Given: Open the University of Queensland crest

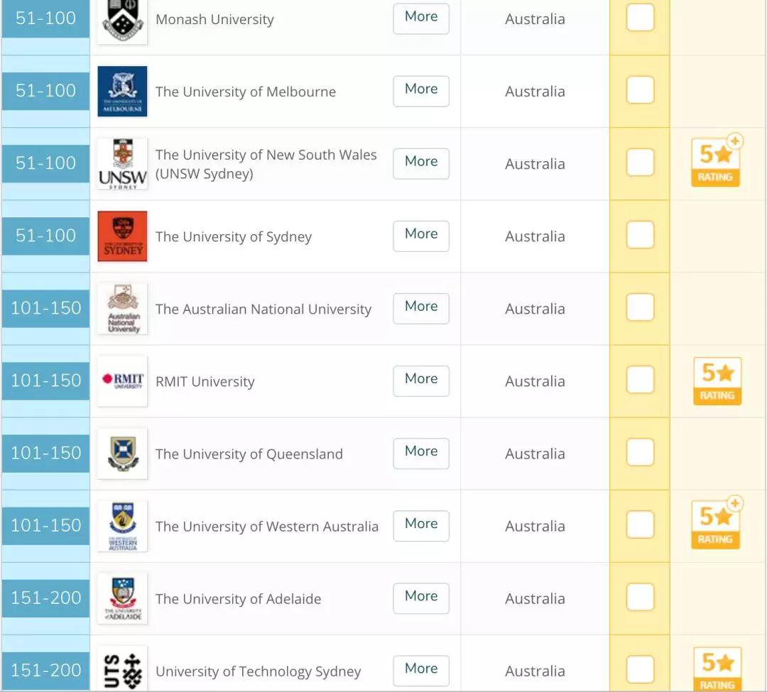Looking at the screenshot, I should [x=122, y=454].
